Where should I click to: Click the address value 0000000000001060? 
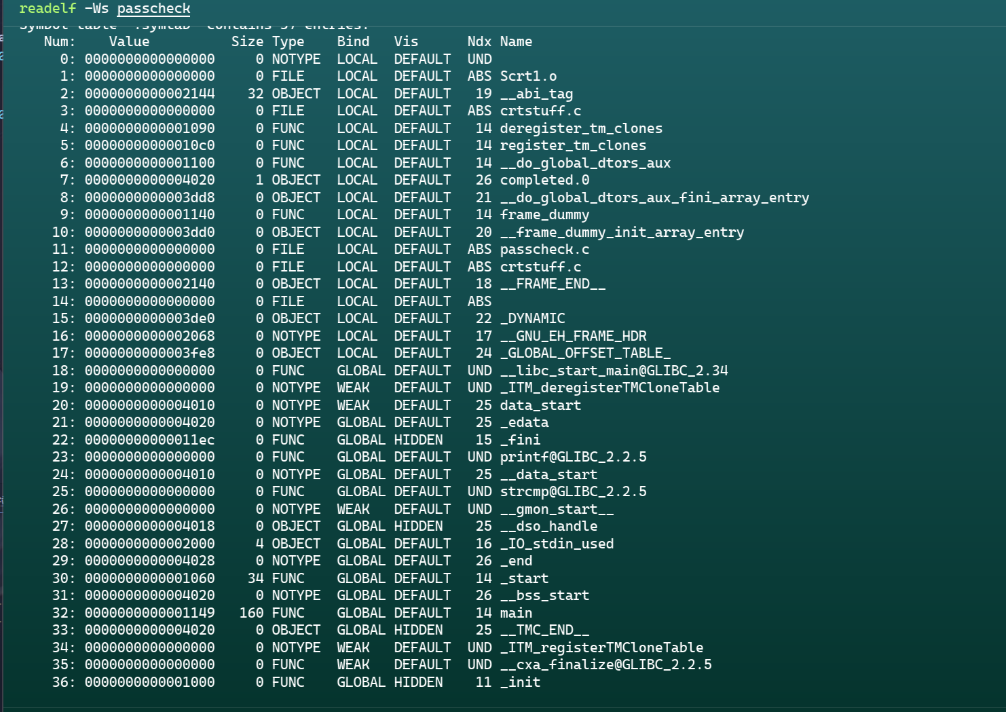[x=149, y=579]
